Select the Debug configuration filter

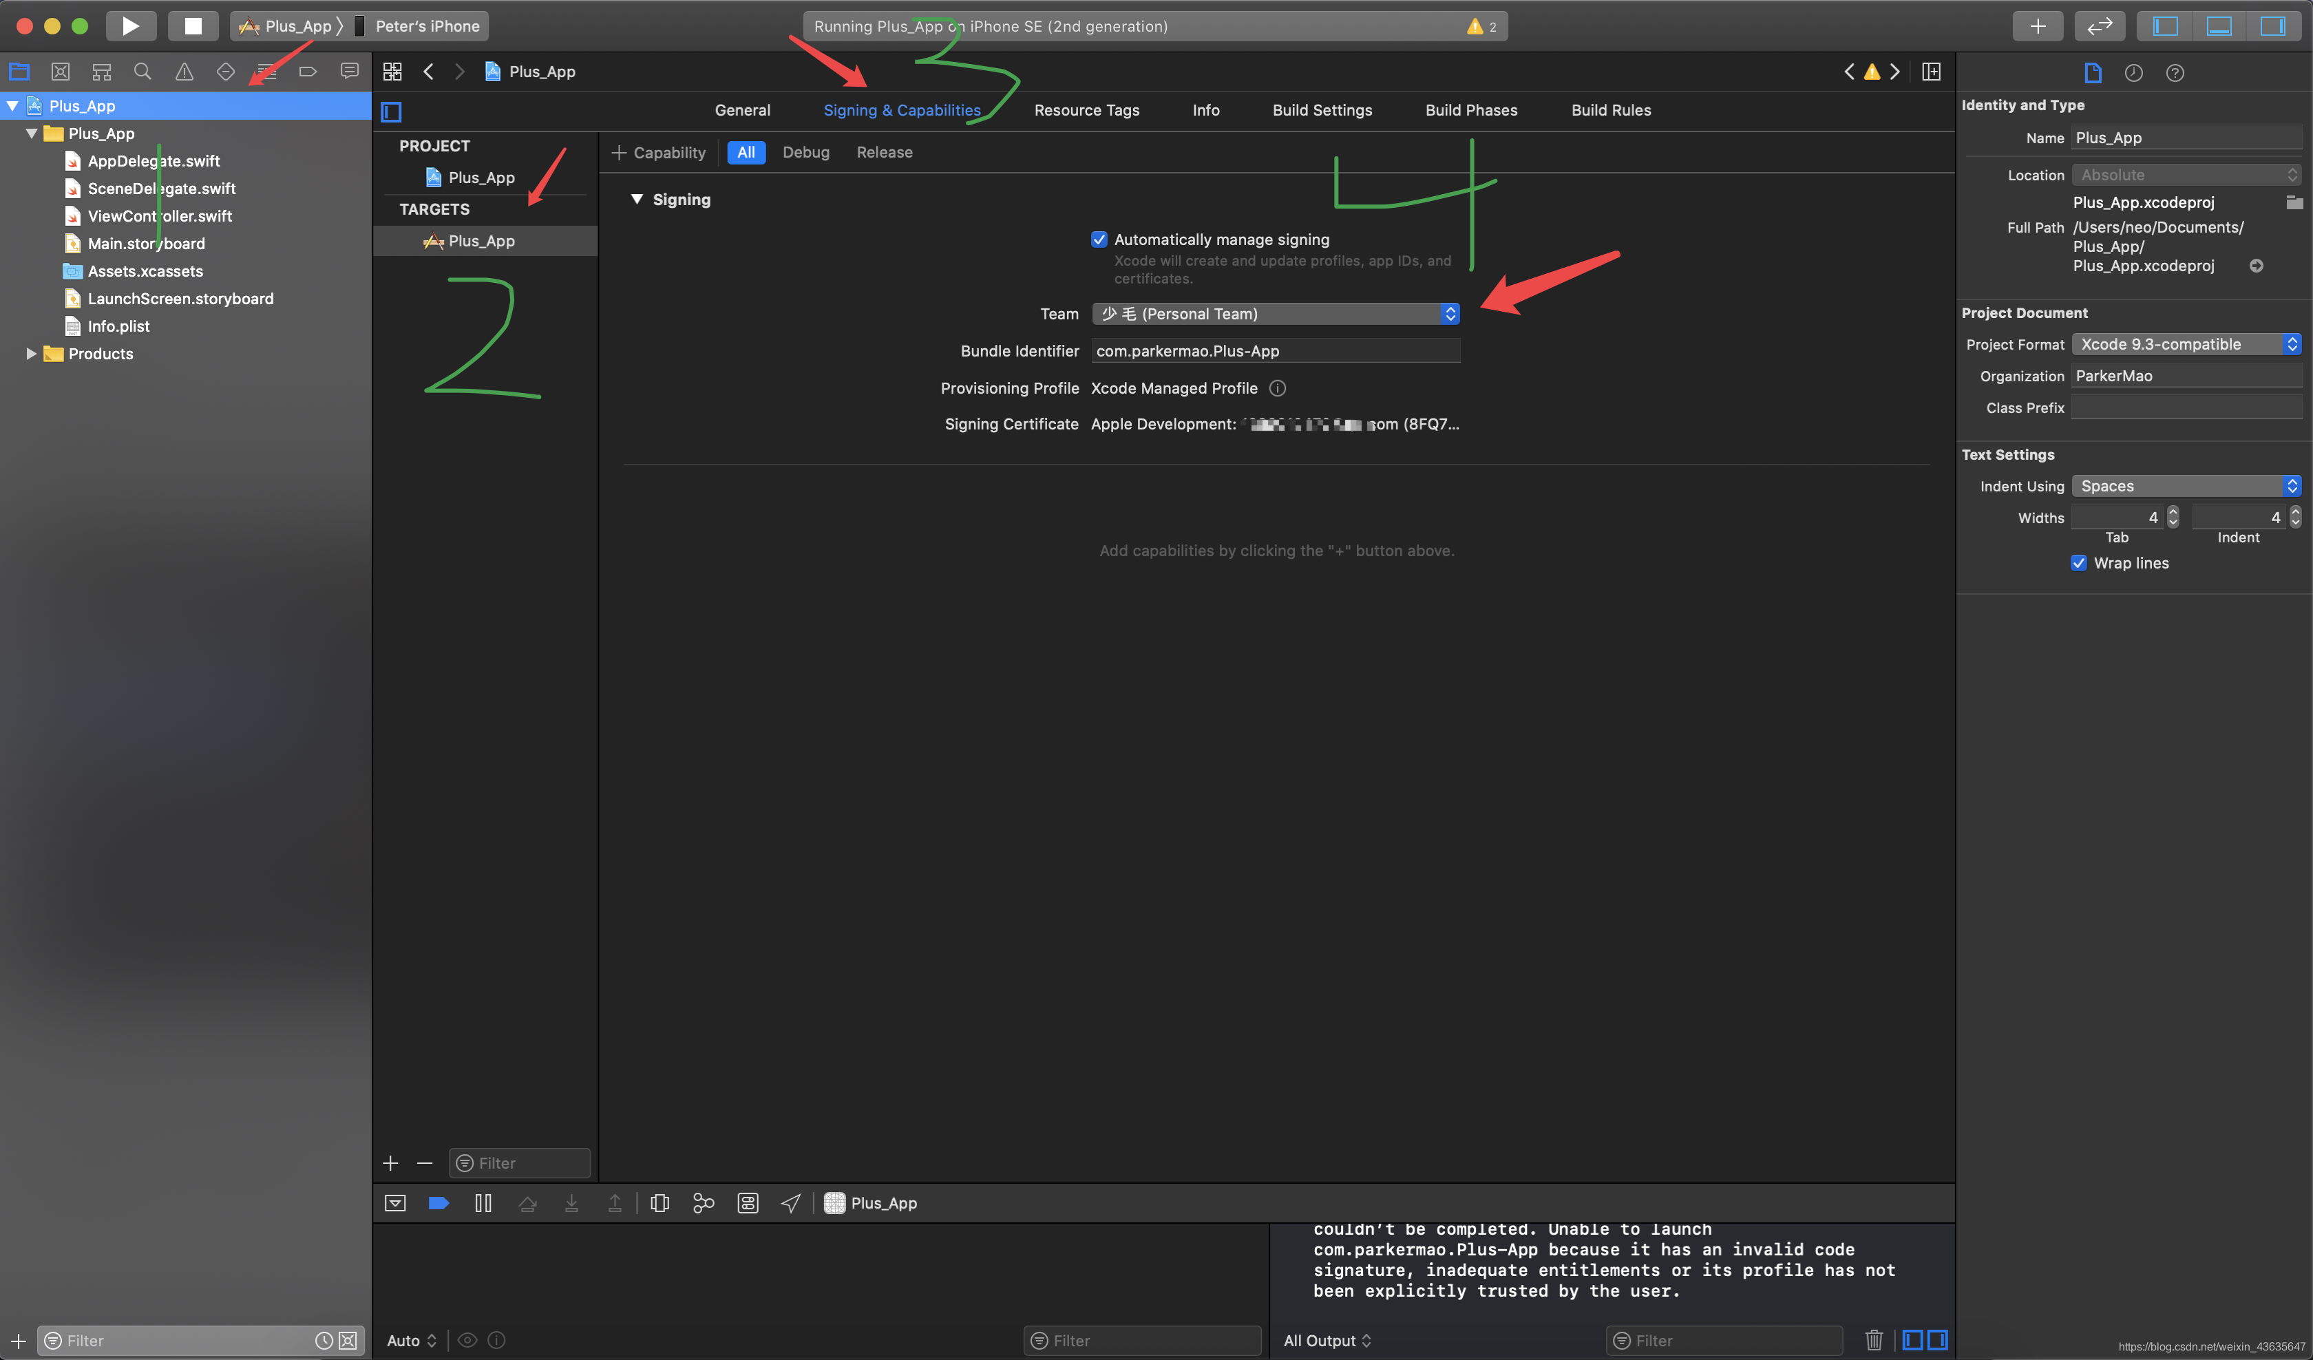pyautogui.click(x=805, y=152)
